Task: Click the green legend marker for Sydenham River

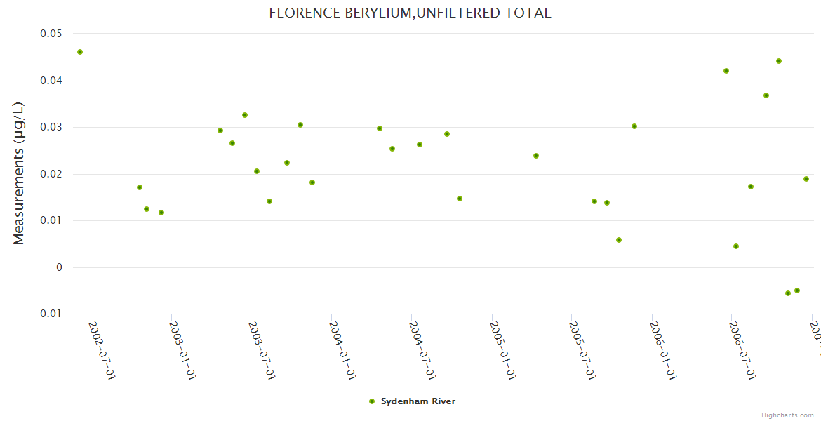Action: [x=372, y=401]
